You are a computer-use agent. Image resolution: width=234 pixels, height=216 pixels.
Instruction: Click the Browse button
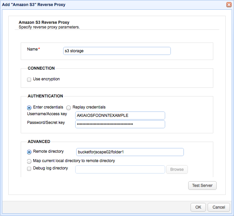coord(177,169)
